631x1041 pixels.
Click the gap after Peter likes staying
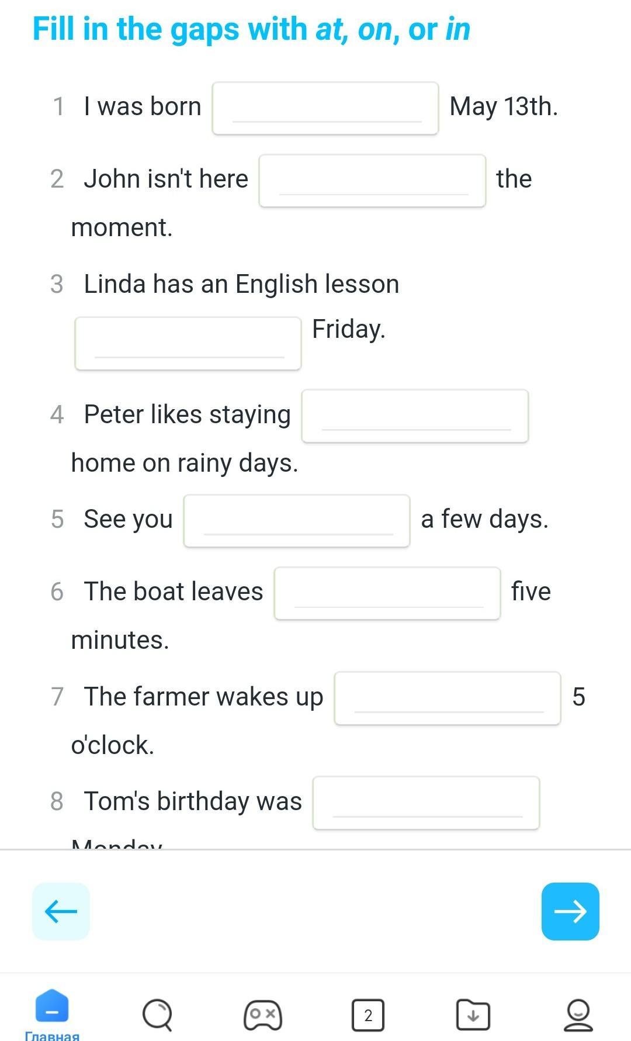click(415, 416)
